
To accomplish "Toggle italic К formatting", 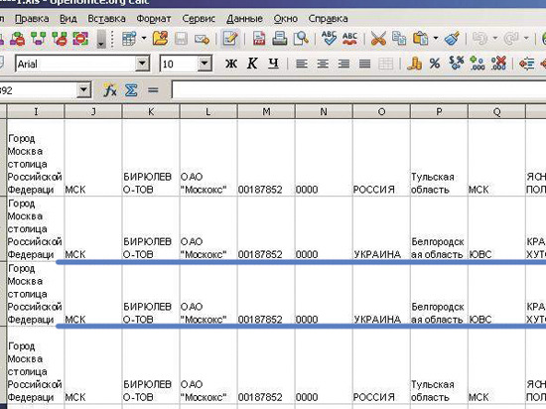I will click(252, 64).
